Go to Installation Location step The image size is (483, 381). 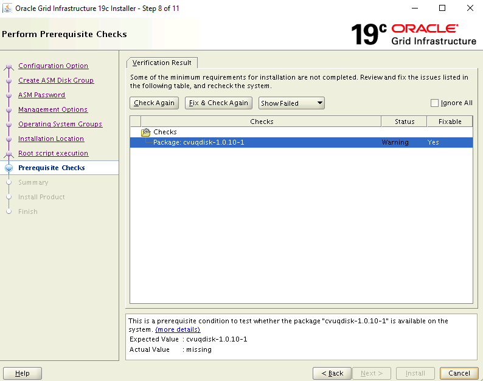[51, 139]
